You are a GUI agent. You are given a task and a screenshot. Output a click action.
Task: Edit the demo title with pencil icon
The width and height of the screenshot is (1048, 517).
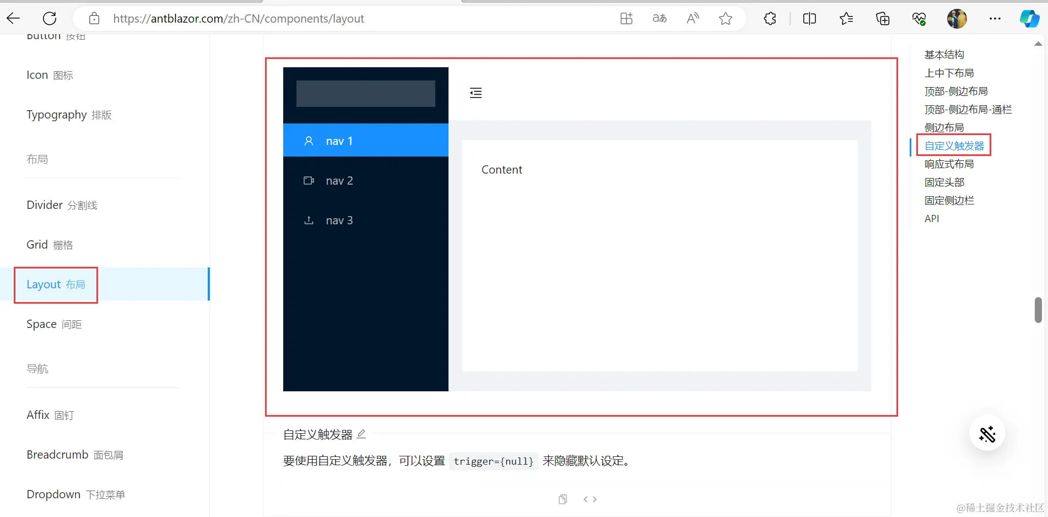(x=361, y=434)
